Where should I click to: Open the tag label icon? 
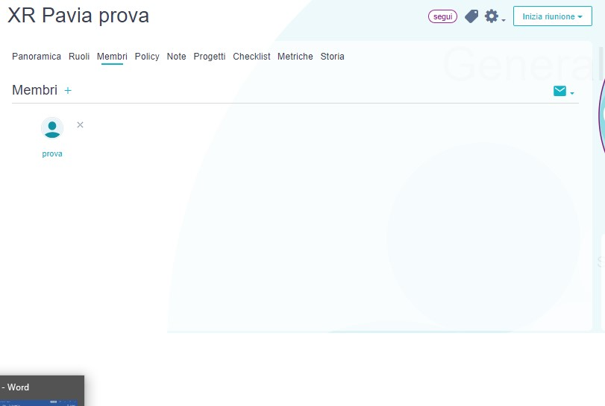[x=471, y=16]
